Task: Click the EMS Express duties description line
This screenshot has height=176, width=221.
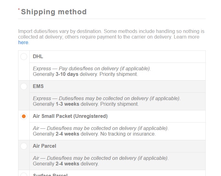Action: click(x=106, y=98)
